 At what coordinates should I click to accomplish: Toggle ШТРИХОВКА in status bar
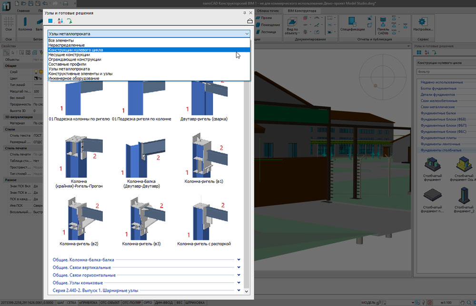pyautogui.click(x=195, y=302)
